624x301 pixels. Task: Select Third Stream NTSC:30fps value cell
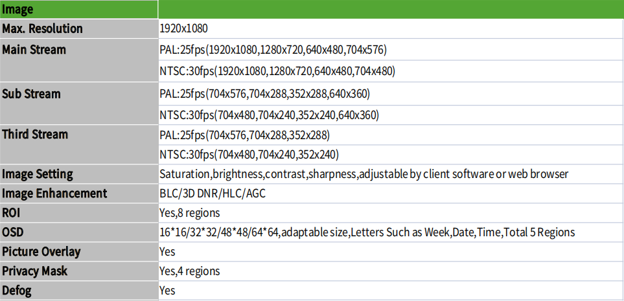[x=391, y=154]
